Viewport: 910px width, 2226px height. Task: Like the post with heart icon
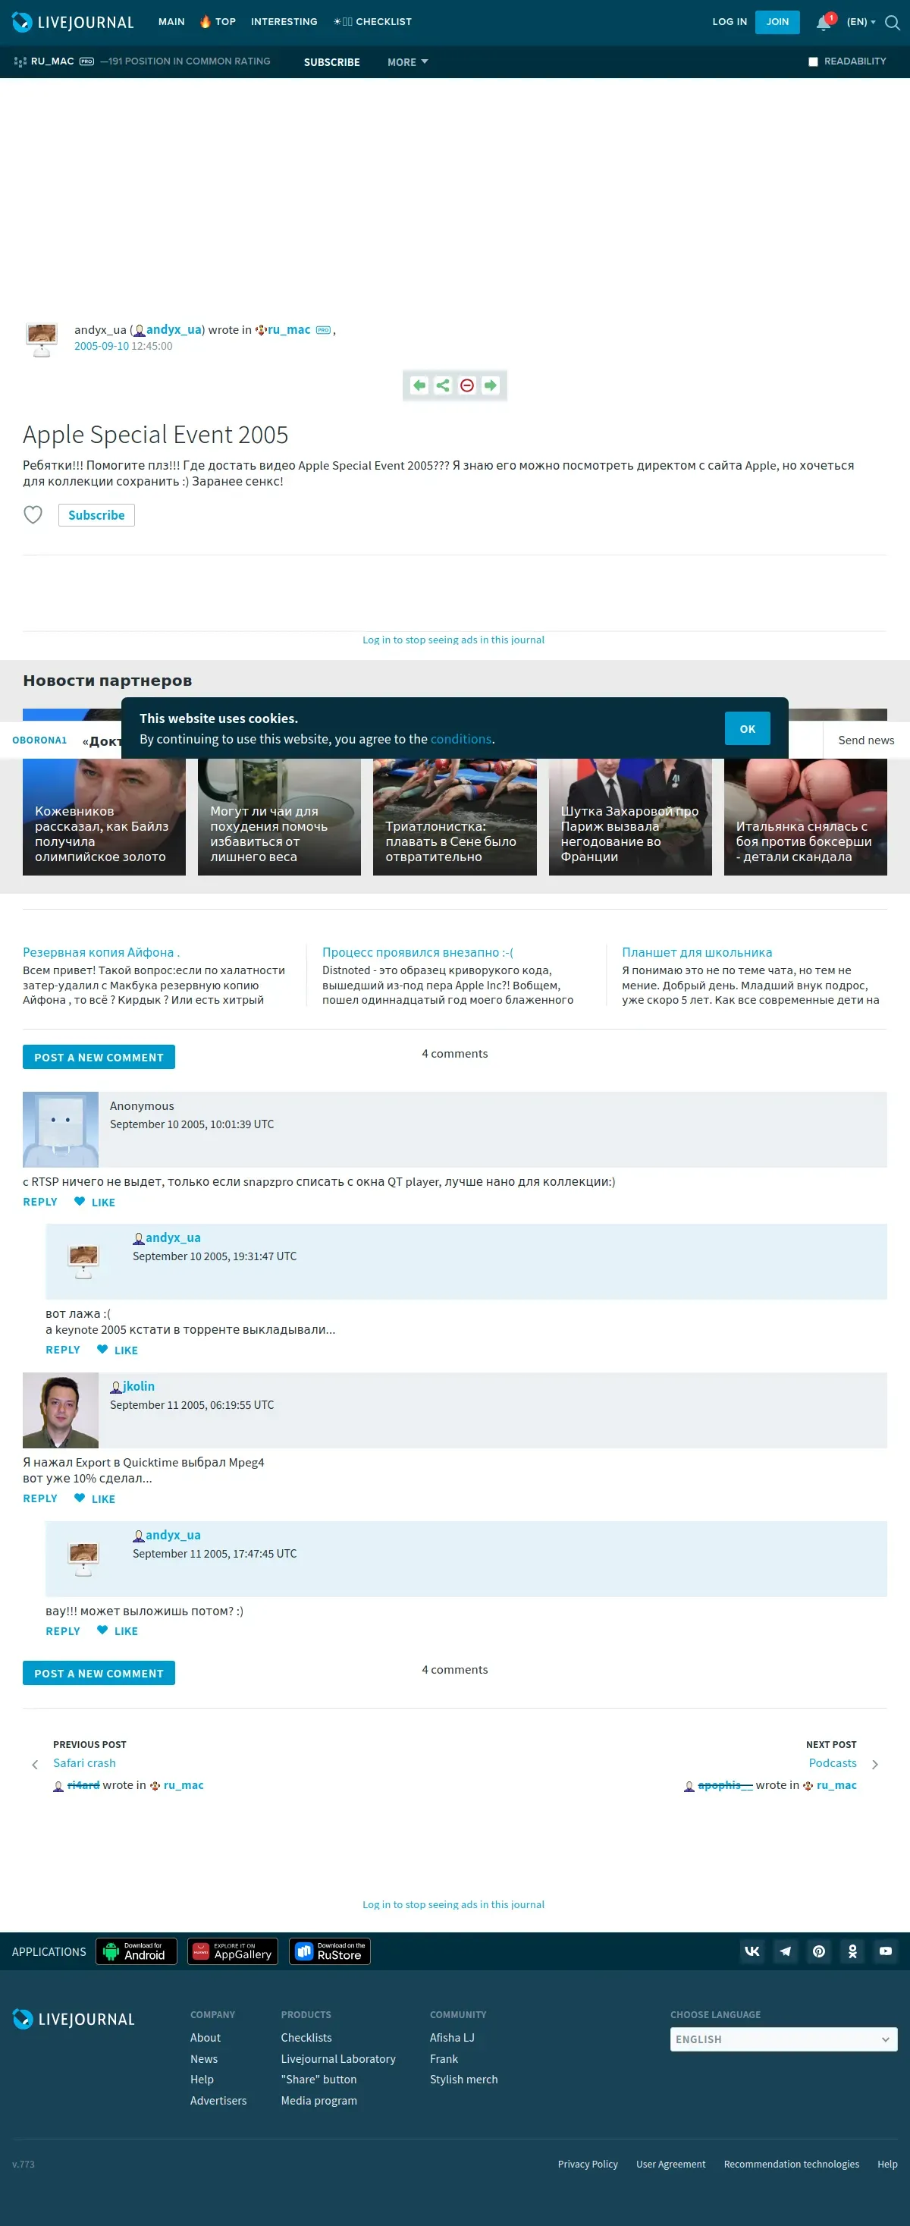(33, 515)
